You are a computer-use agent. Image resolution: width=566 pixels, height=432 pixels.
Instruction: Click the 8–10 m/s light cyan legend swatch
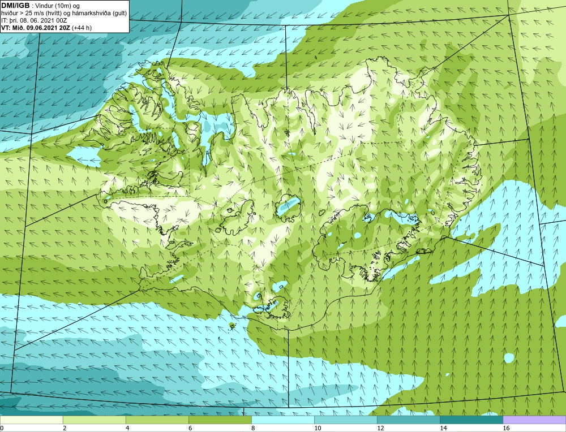coord(282,420)
